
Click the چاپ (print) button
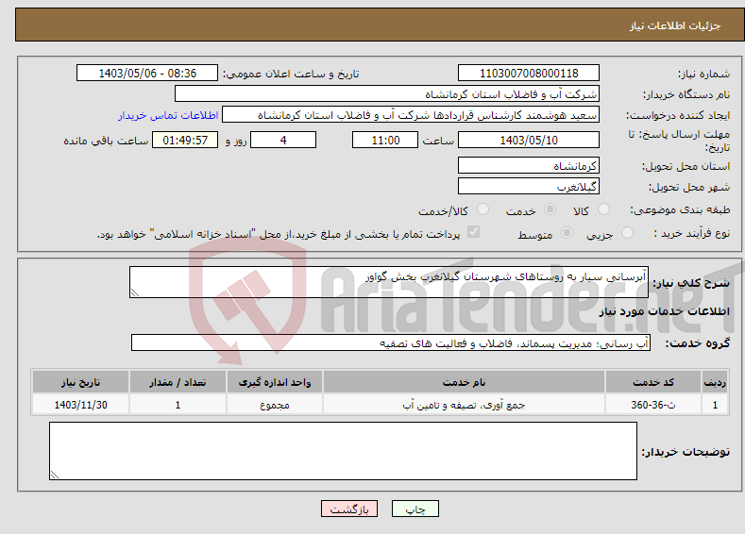click(x=415, y=509)
